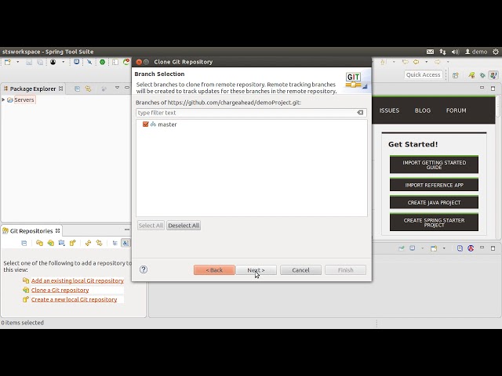Screen dimensions: 502x376
Task: Click the blue pin/arrow toolbar icon
Action: tap(89, 62)
